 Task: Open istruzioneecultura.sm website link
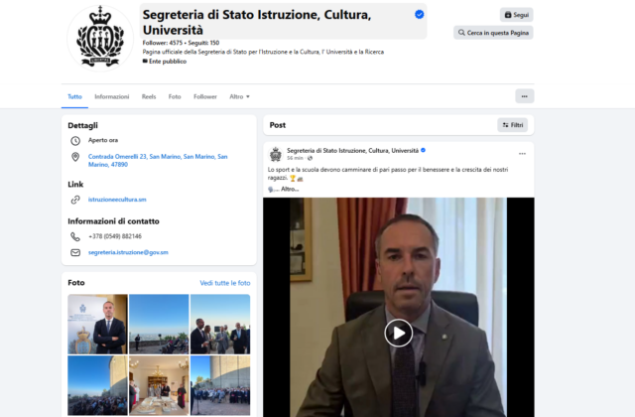click(x=117, y=200)
